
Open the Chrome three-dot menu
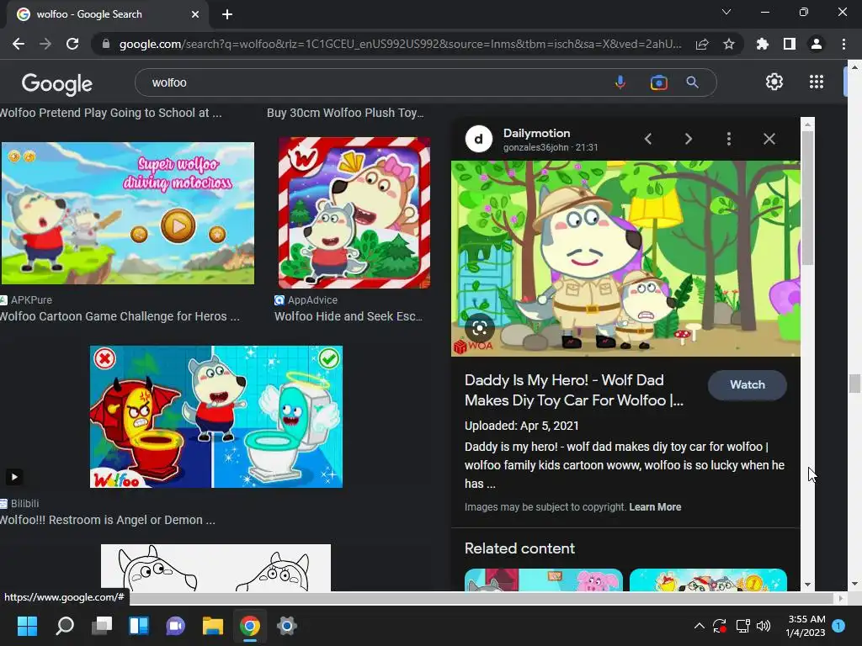843,44
